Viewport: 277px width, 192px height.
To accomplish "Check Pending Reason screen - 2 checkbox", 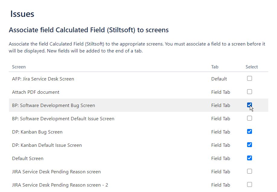I will pos(249,185).
